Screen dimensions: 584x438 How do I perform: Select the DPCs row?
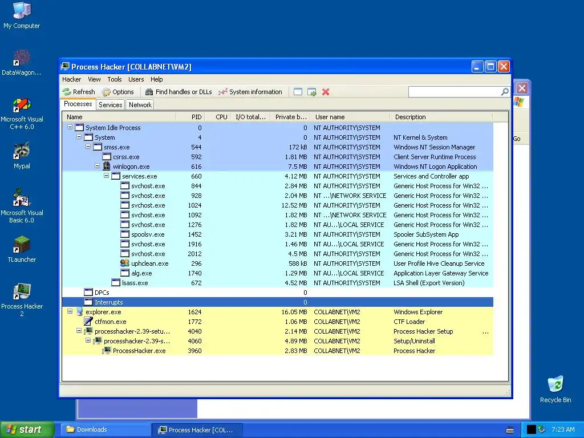click(x=278, y=293)
